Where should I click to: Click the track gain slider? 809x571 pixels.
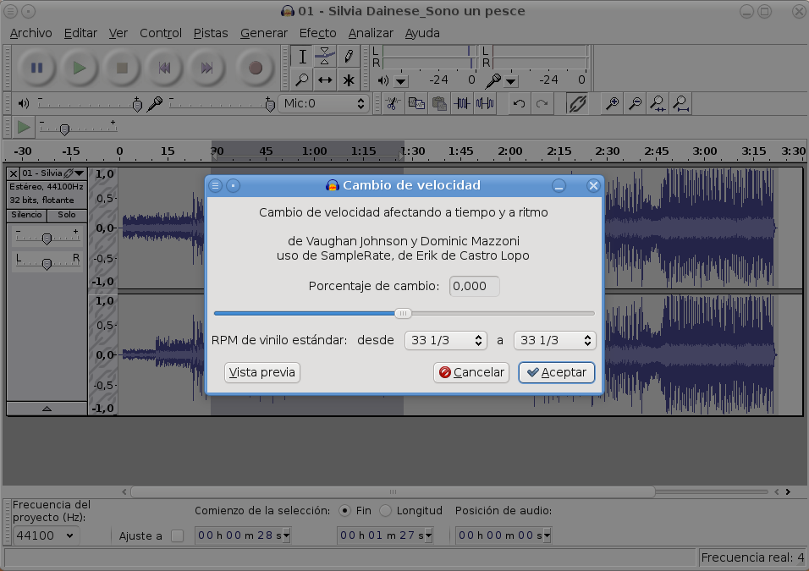click(47, 238)
